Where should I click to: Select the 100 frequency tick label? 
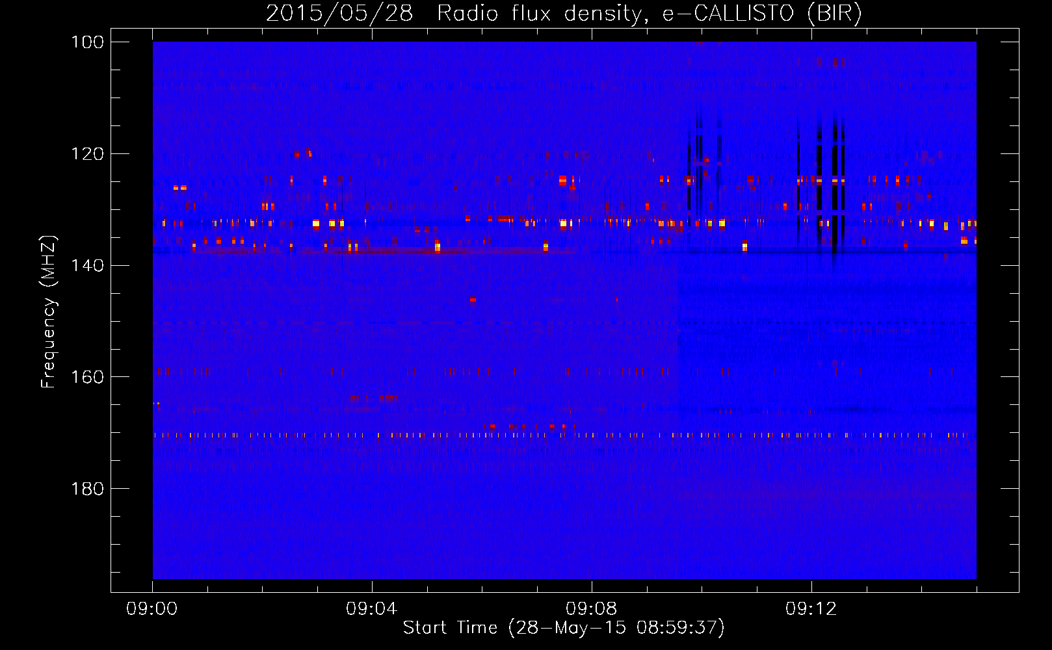point(86,42)
